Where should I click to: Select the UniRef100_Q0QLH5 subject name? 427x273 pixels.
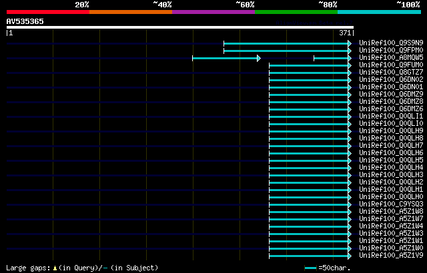click(x=391, y=160)
